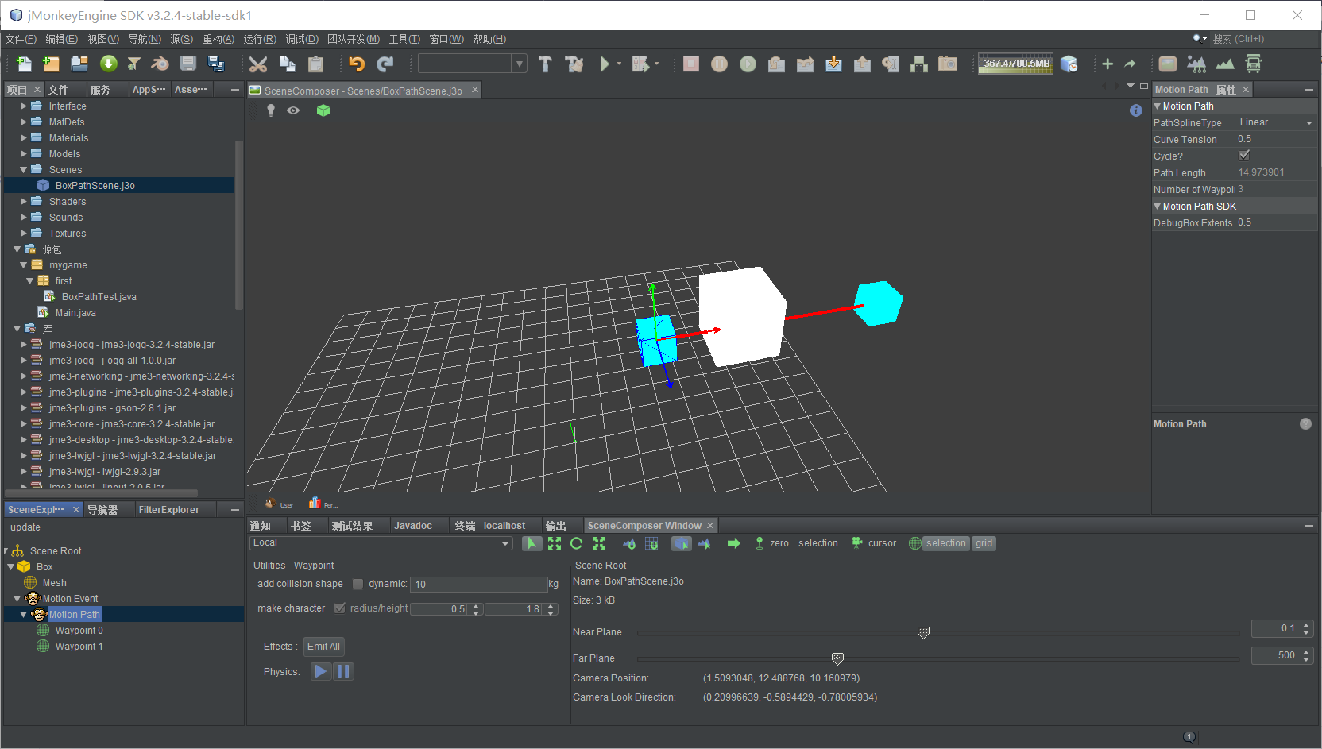The height and width of the screenshot is (749, 1322).
Task: Expand the Materials folder
Action: click(24, 138)
